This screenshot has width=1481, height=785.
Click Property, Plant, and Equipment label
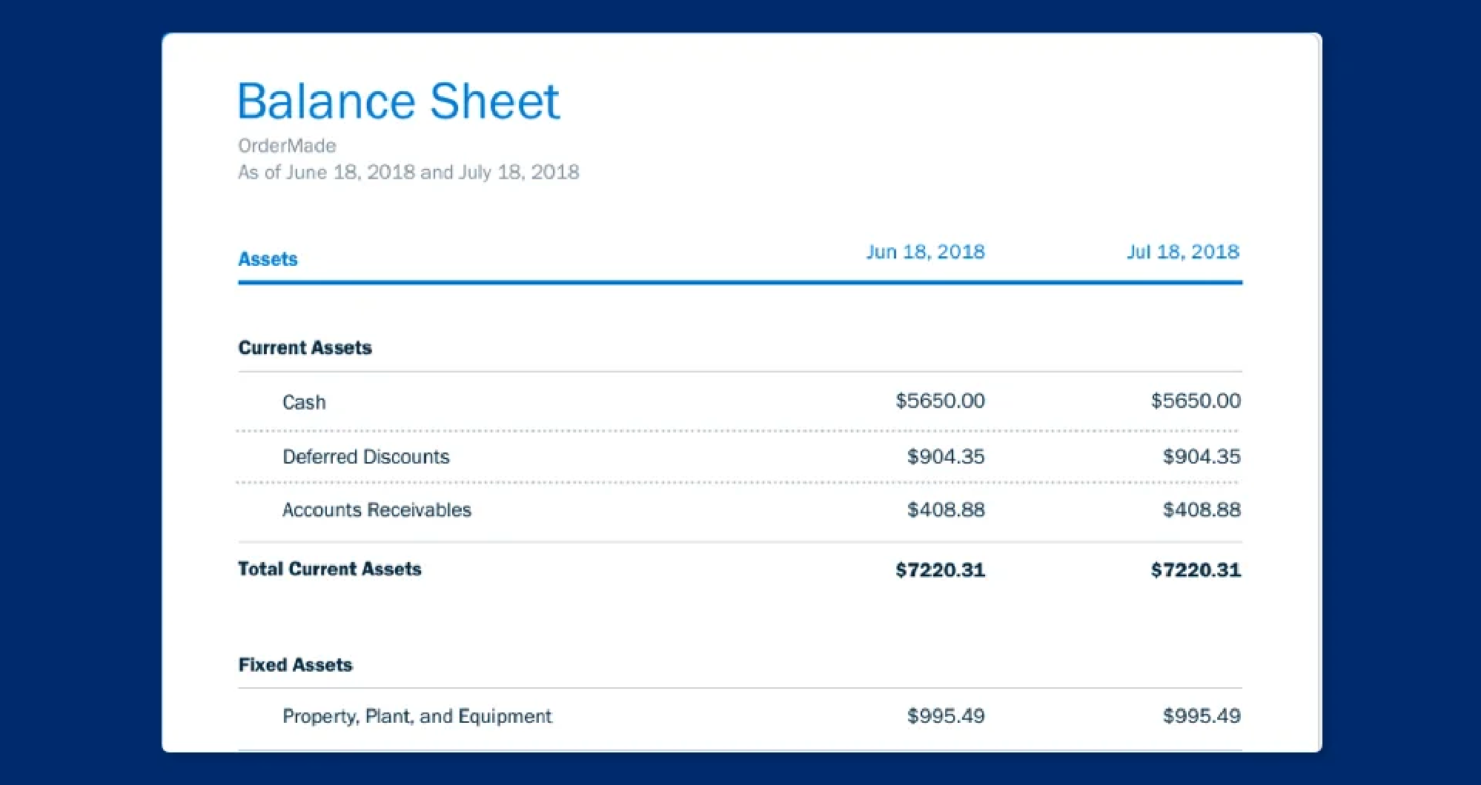pos(417,716)
